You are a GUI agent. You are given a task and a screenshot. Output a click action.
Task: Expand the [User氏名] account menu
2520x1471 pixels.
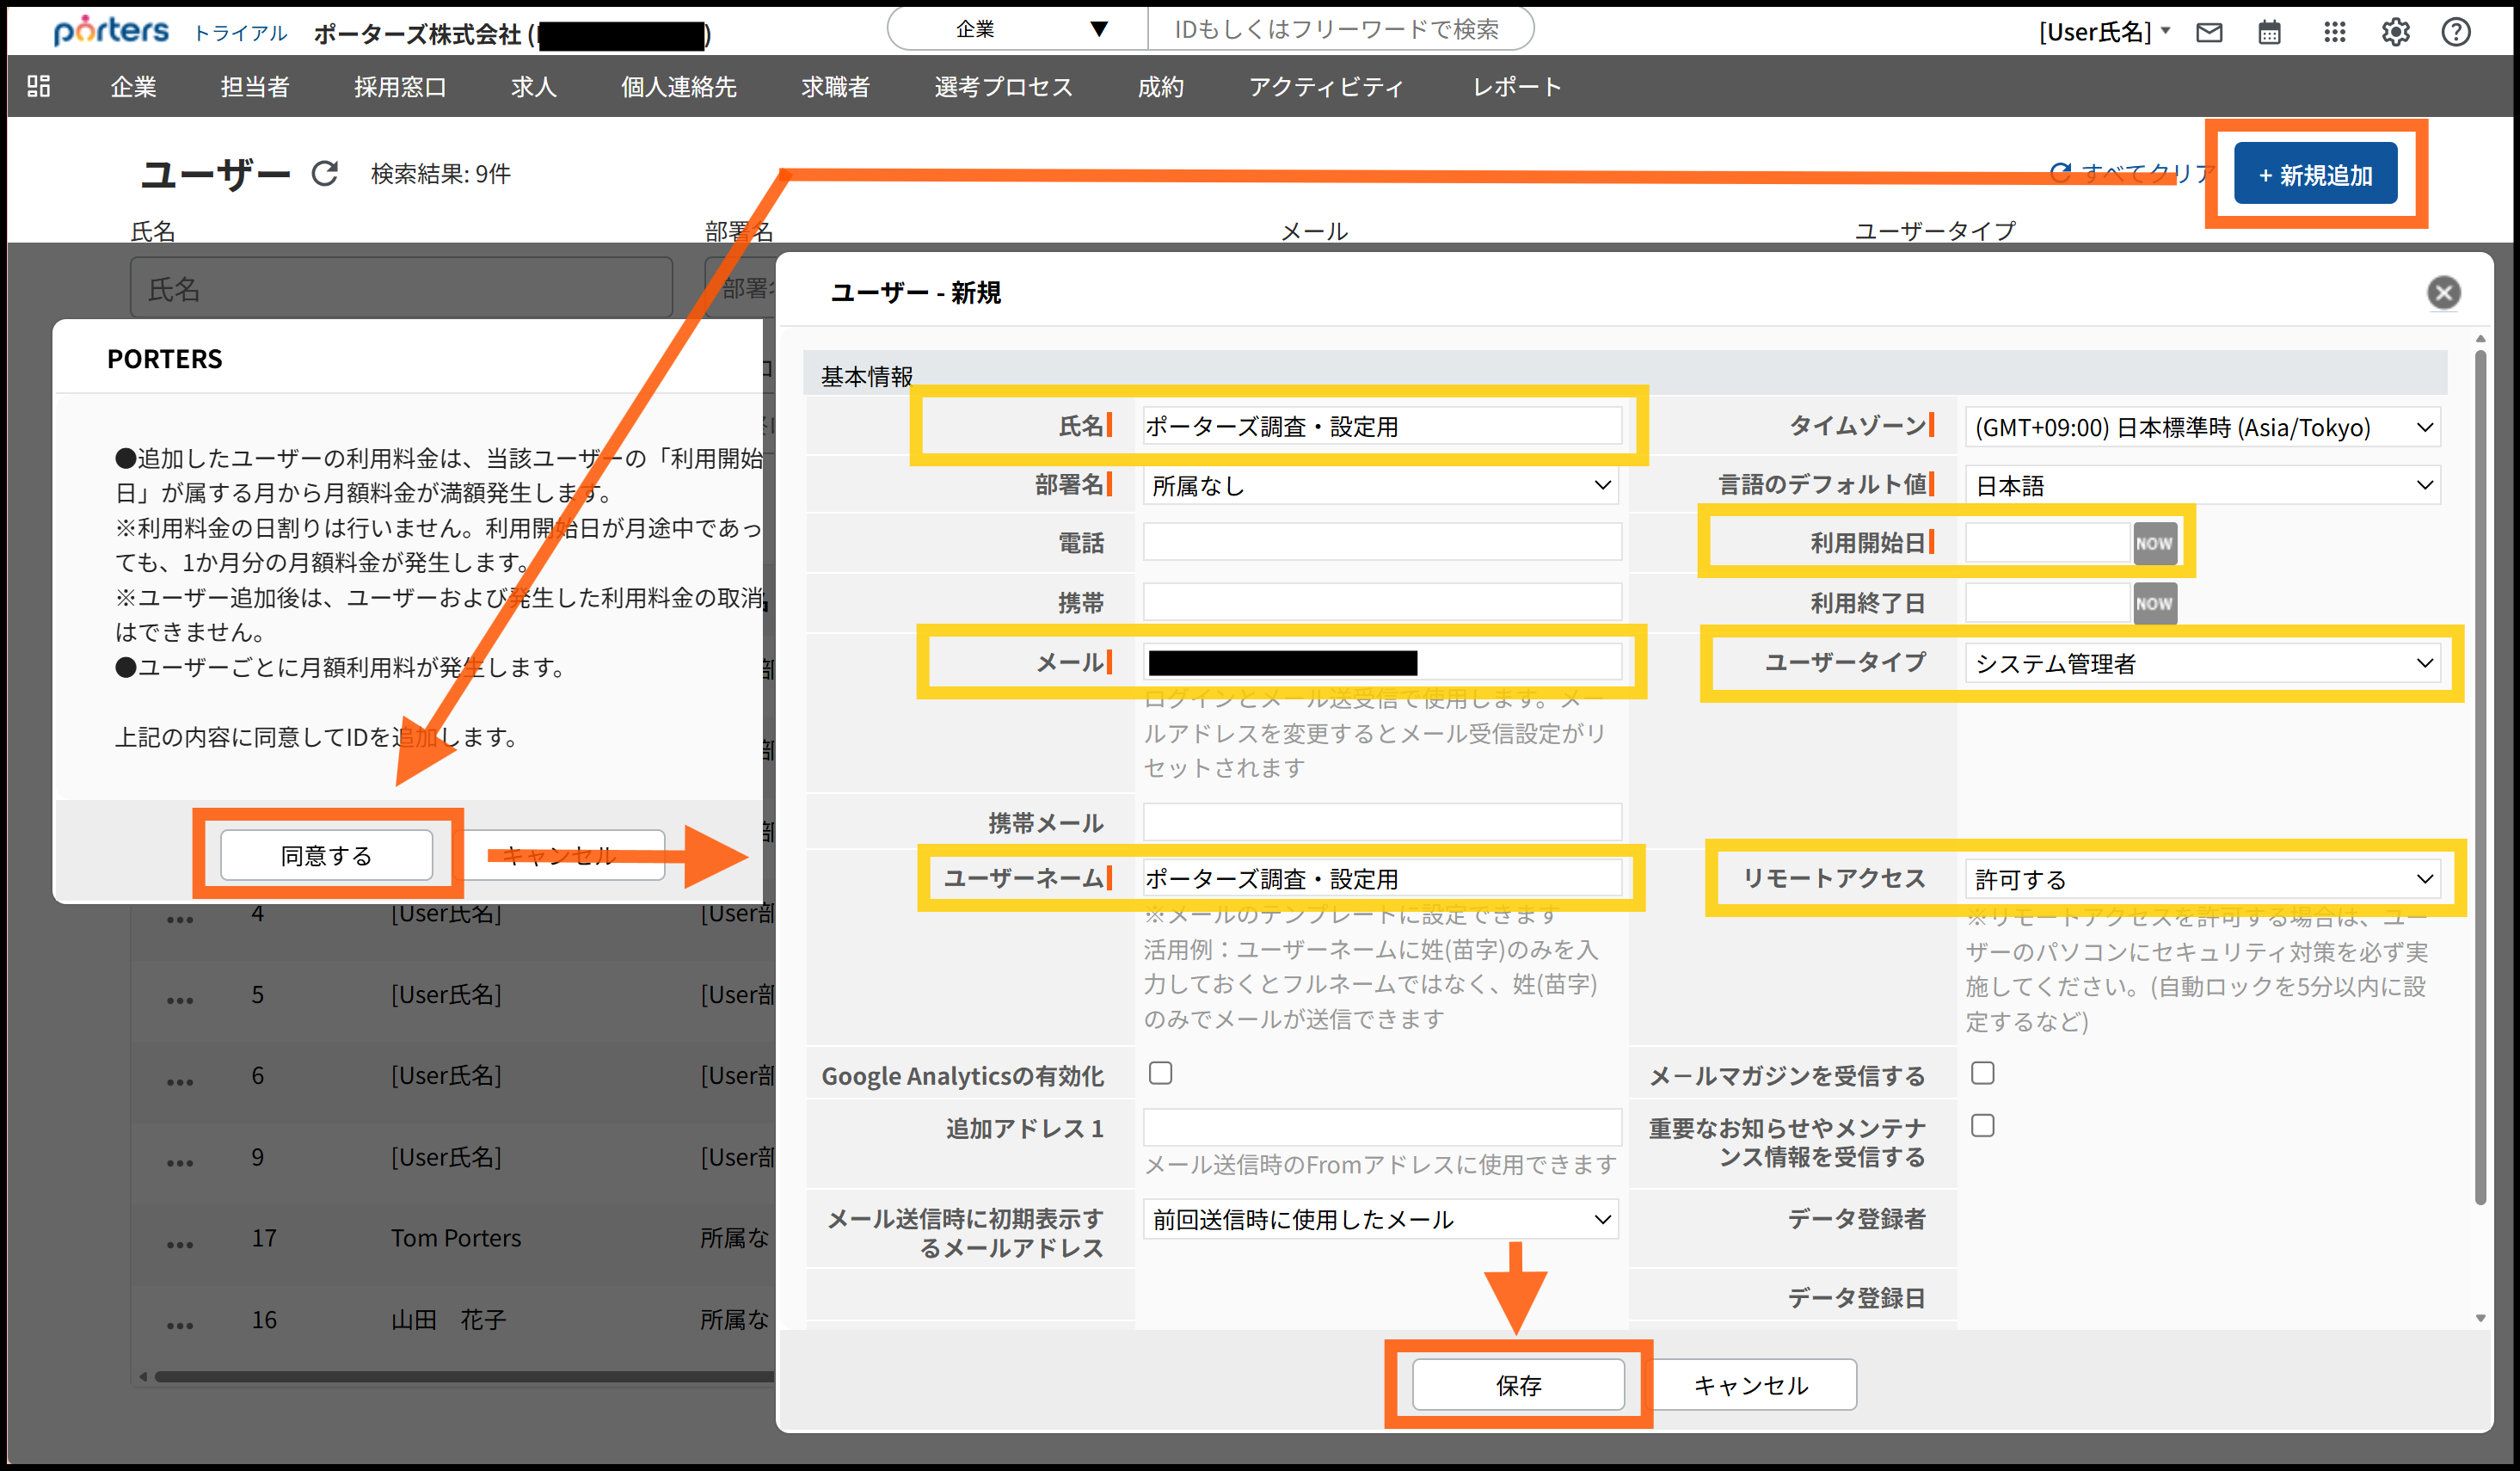click(2104, 32)
